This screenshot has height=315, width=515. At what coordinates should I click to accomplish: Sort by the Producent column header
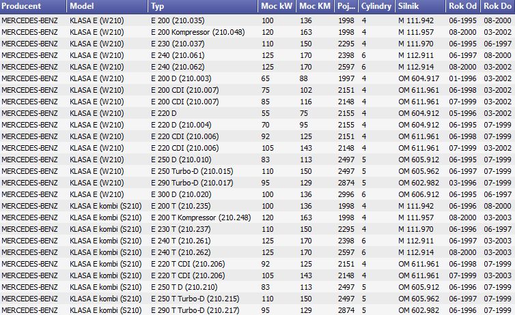point(33,6)
